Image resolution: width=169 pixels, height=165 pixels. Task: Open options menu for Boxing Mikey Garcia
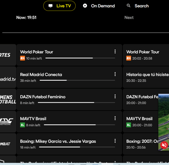115,141
